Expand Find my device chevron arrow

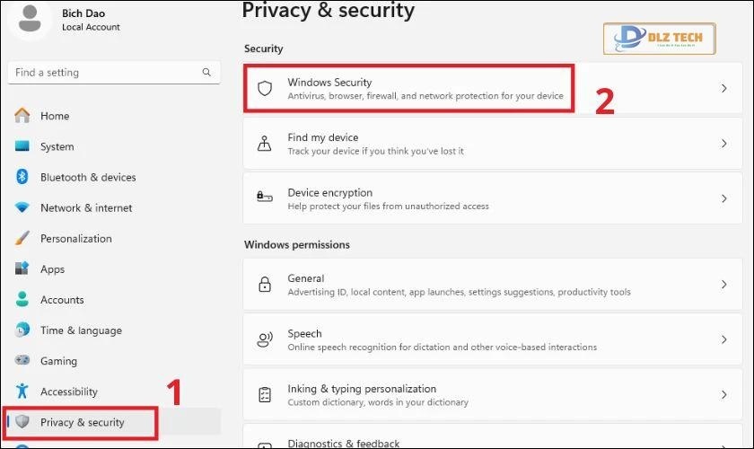[724, 144]
